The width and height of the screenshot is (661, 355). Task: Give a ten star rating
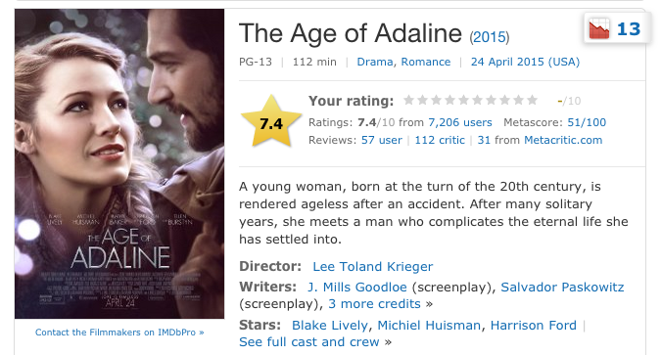(x=532, y=100)
